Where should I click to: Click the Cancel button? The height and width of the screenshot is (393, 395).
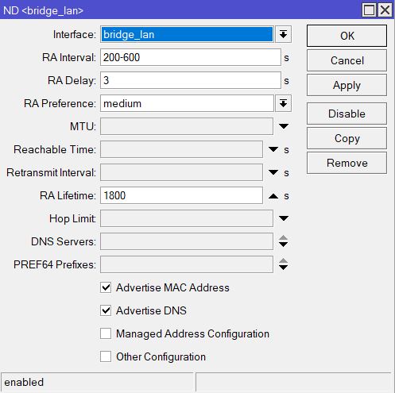[347, 60]
